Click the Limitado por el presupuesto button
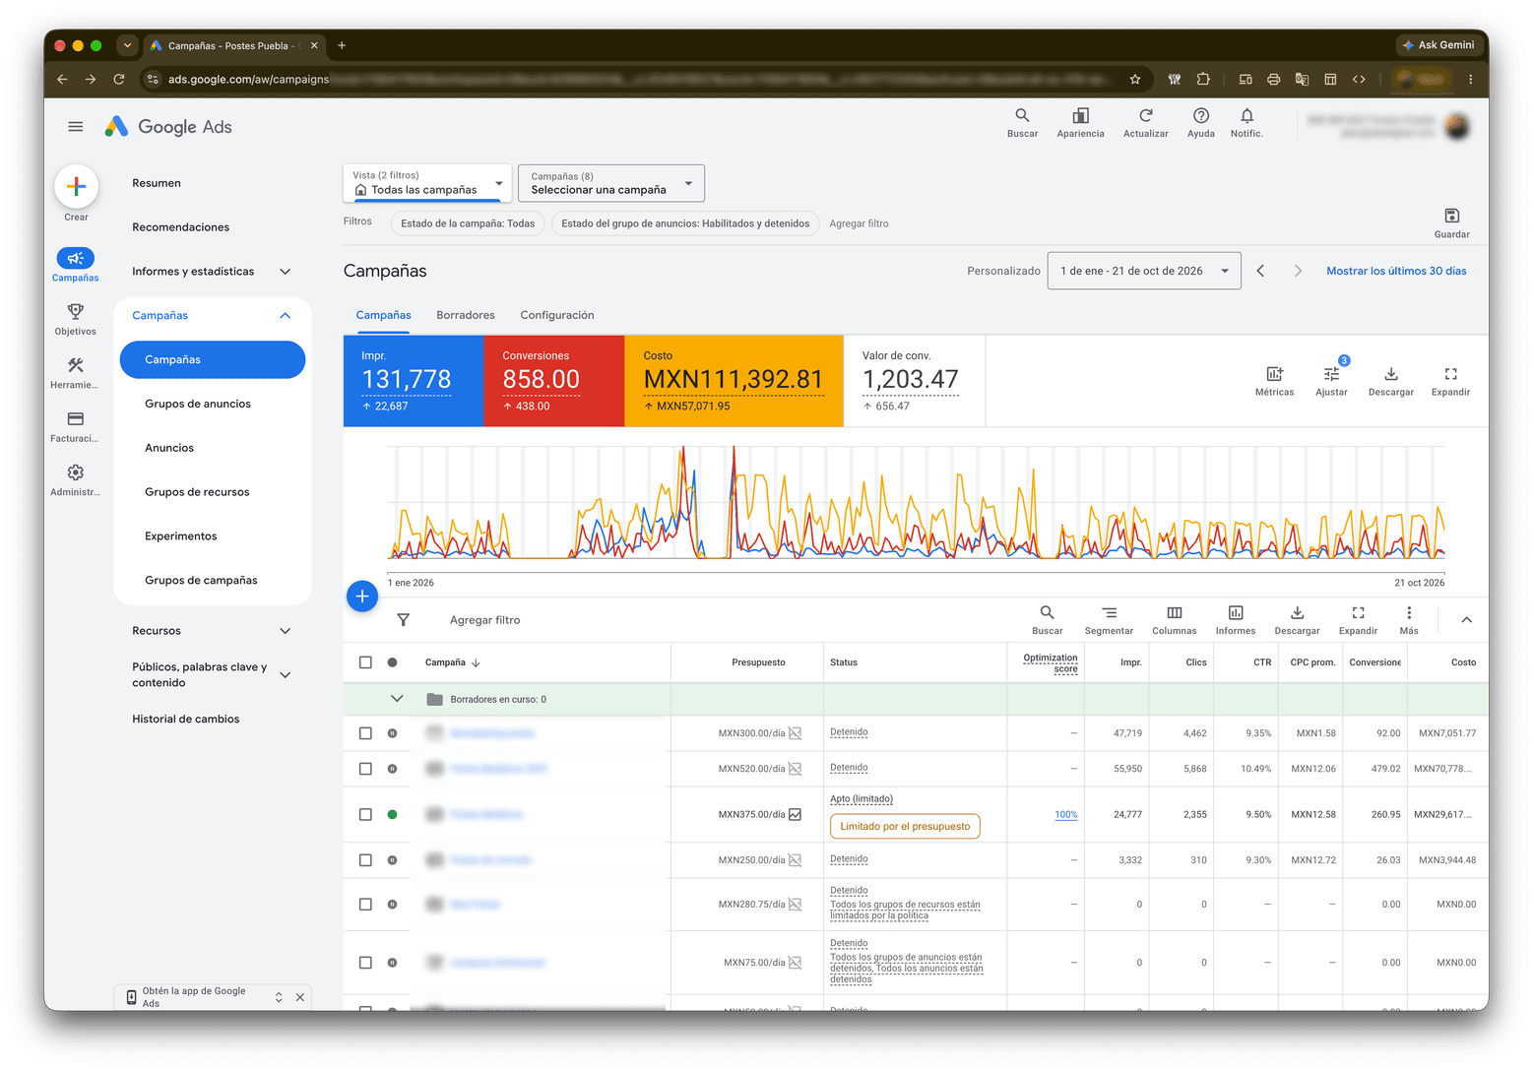Screen dimensions: 1533x1069 click(x=905, y=826)
